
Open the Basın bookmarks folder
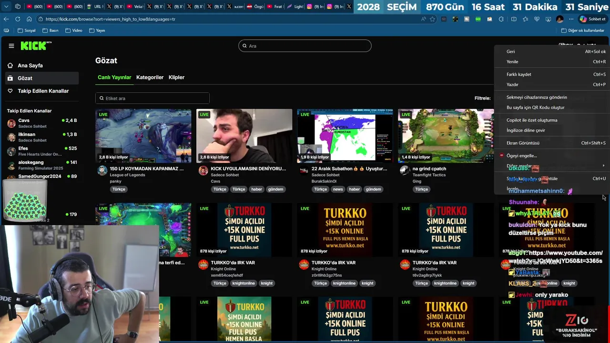(50, 30)
